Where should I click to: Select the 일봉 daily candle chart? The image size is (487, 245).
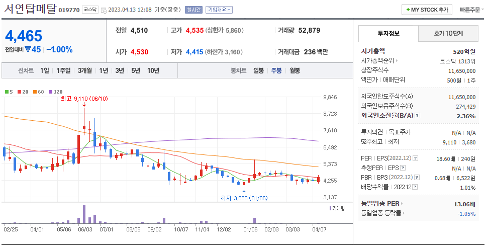[x=258, y=71]
